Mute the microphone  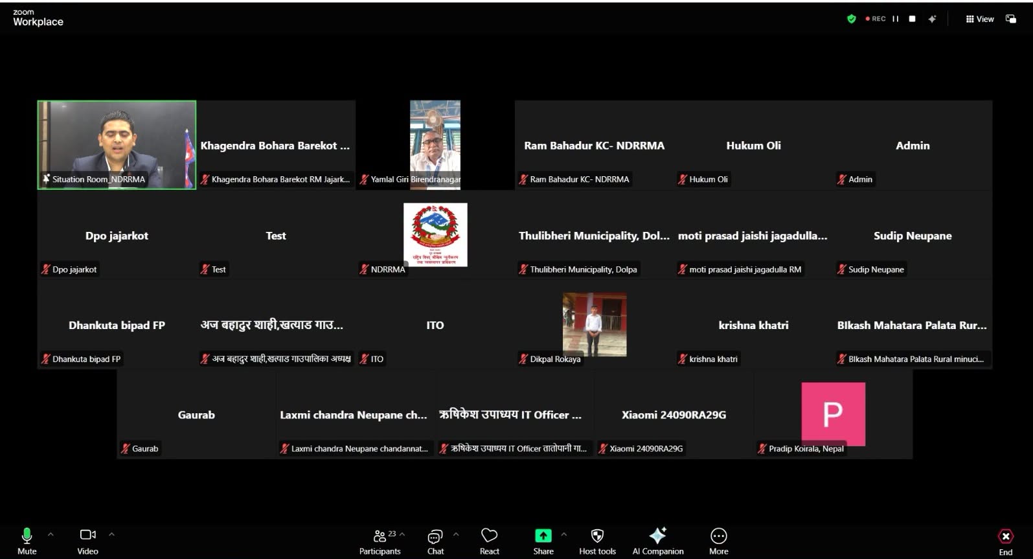[27, 541]
